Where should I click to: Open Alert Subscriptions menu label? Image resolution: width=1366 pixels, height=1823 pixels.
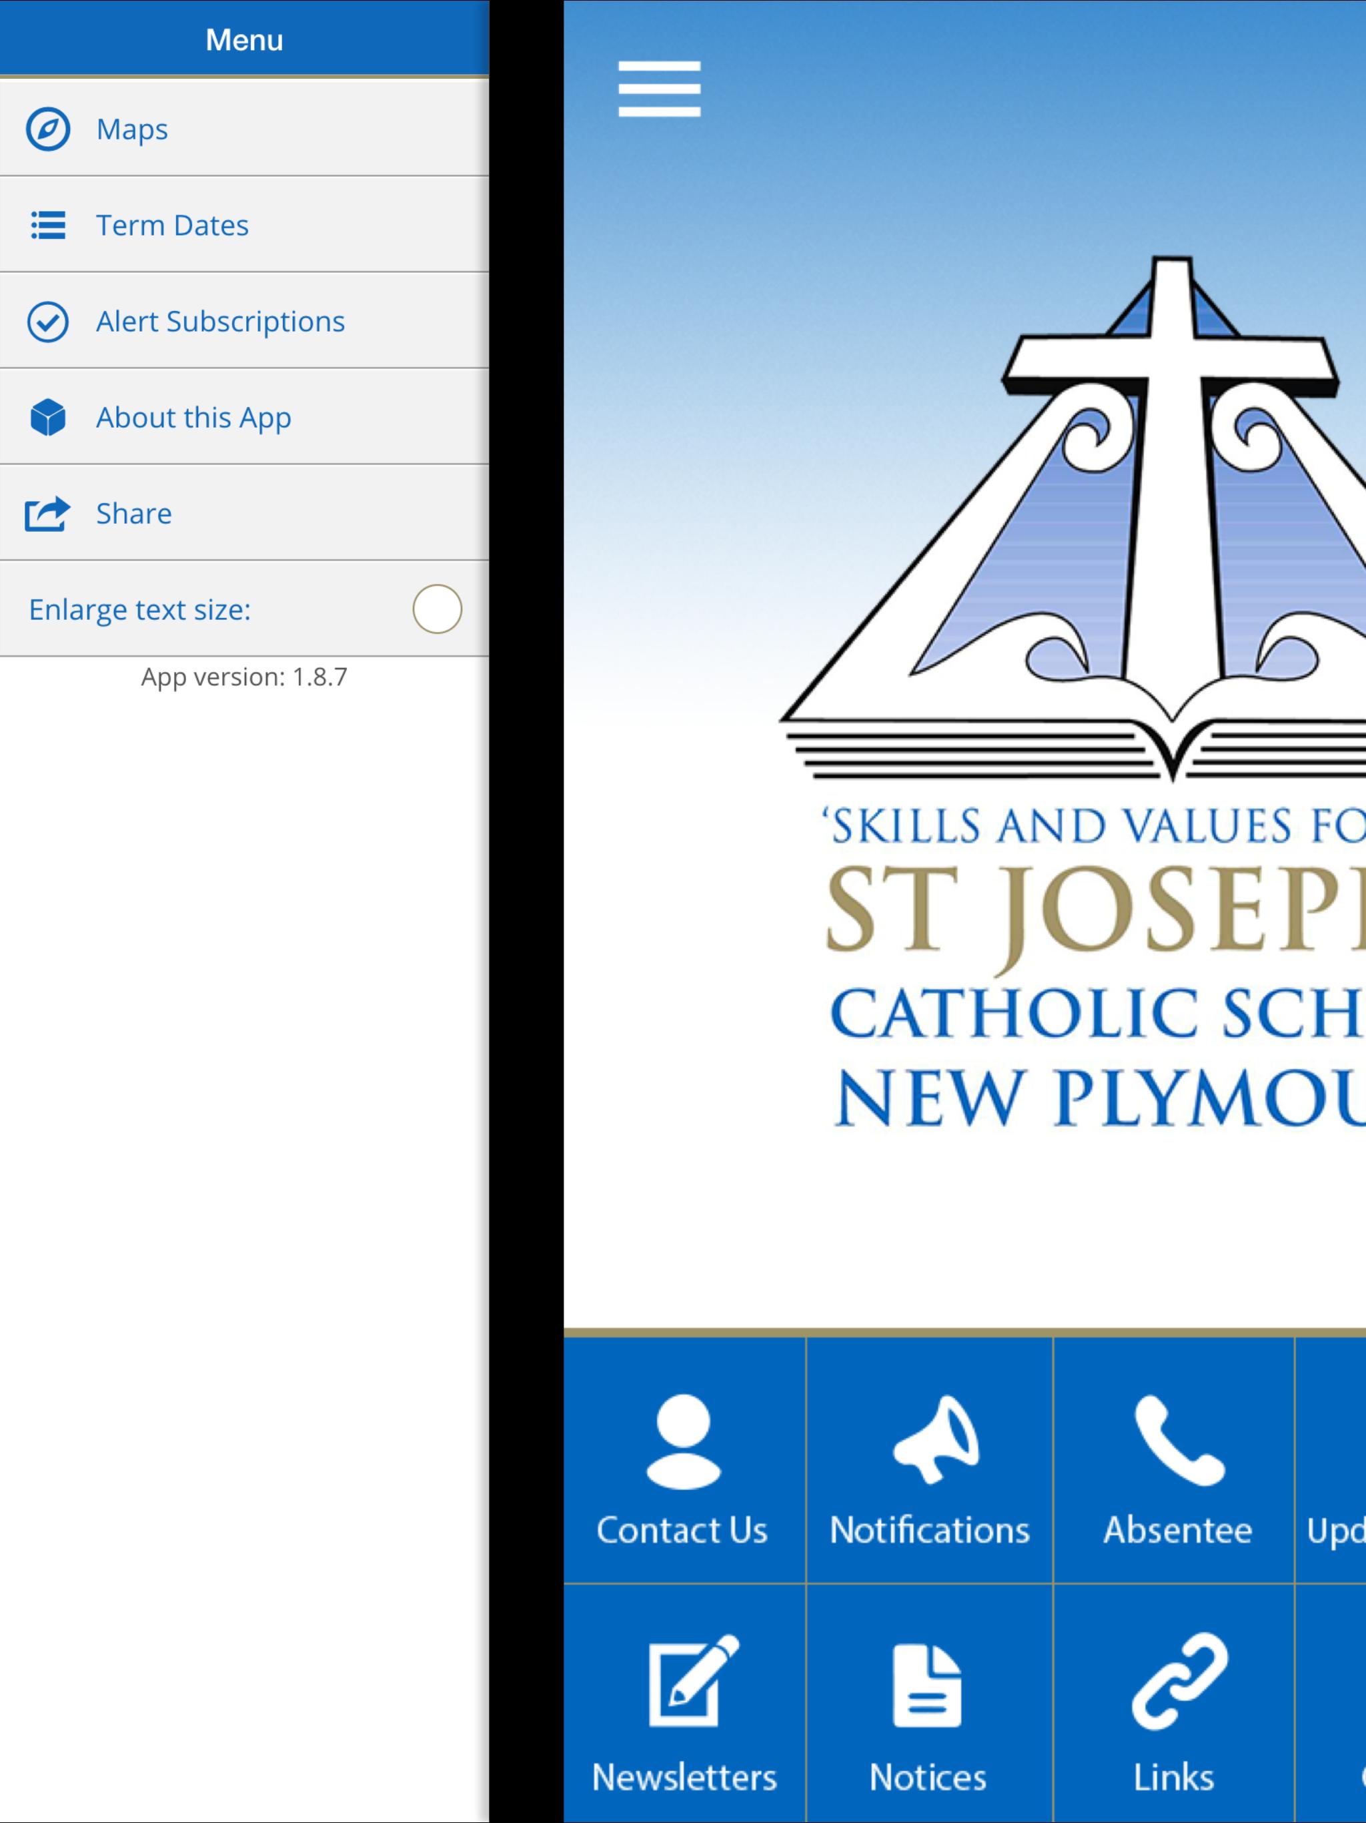(x=220, y=322)
